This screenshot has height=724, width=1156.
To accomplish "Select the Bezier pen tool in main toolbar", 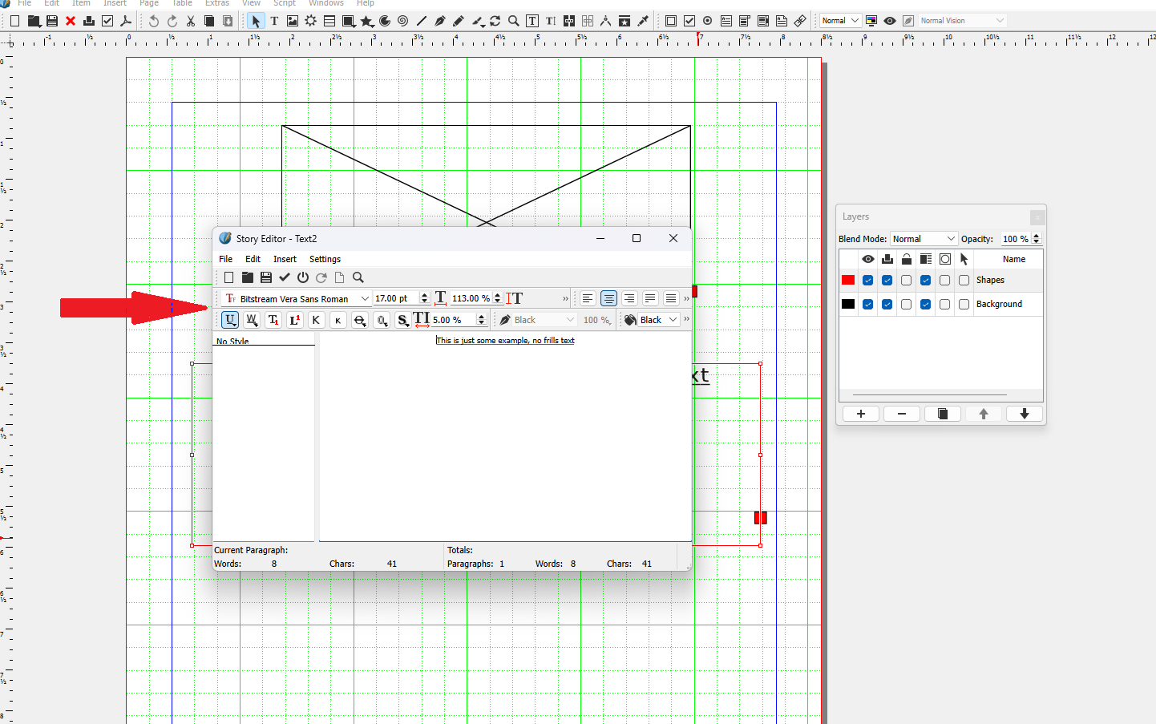I will (x=440, y=21).
